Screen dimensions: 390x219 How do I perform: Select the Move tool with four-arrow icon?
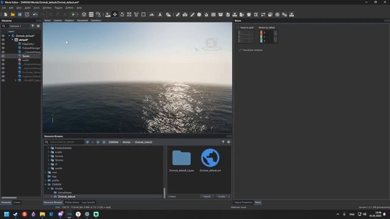click(x=115, y=15)
